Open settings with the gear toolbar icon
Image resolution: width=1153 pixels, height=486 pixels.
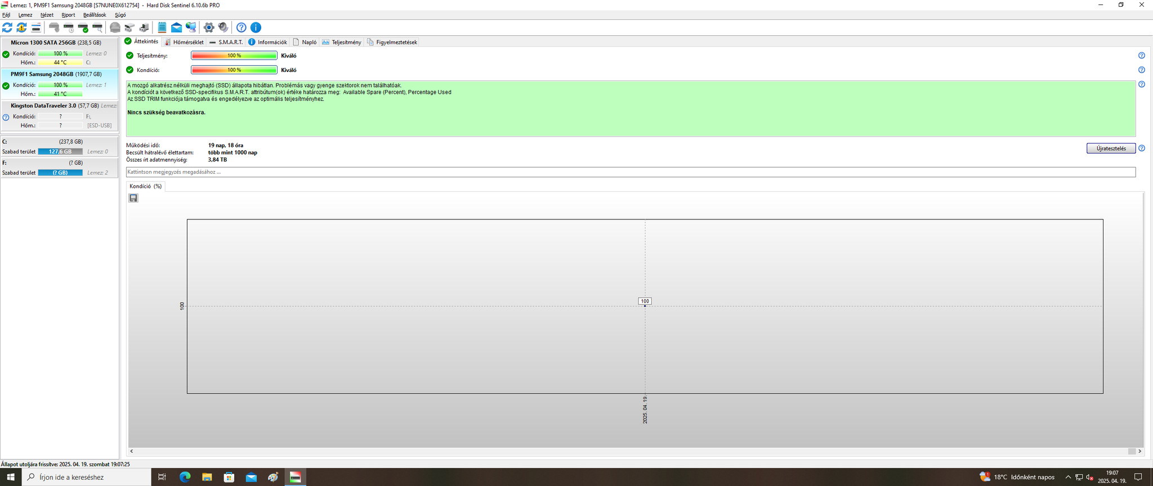point(209,28)
